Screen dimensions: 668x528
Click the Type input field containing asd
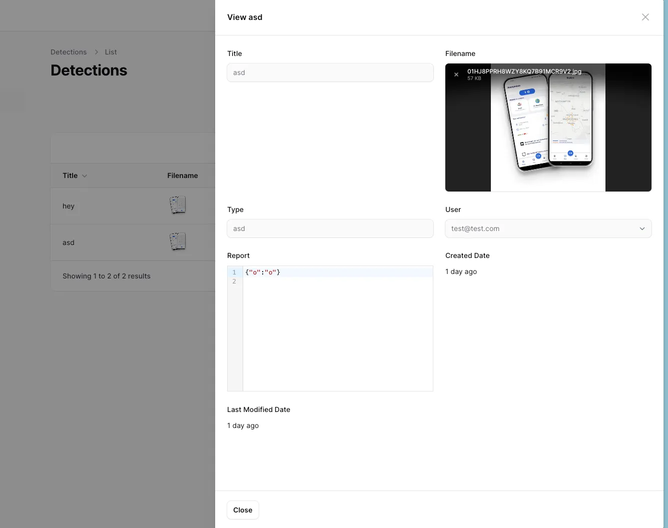click(x=330, y=228)
